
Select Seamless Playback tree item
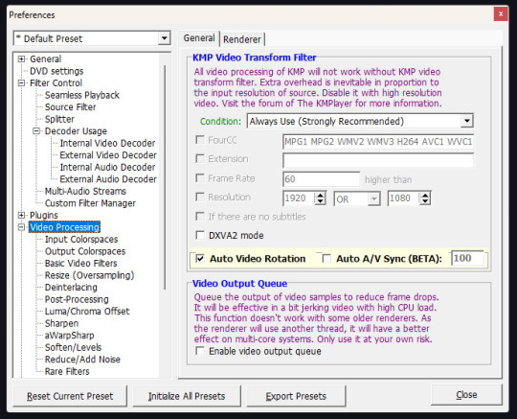pos(82,95)
